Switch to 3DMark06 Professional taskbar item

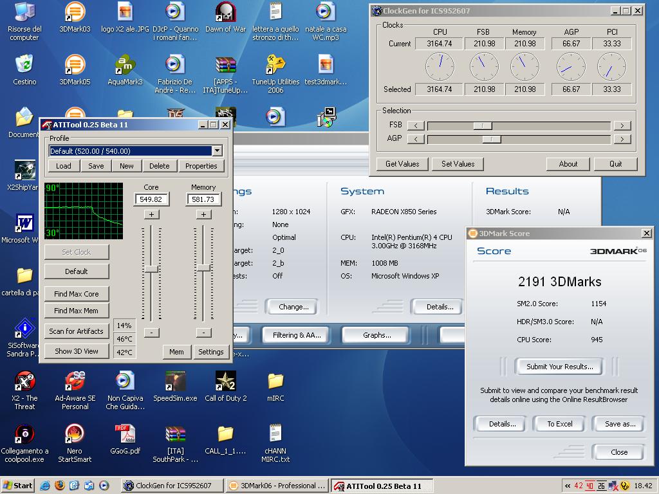tap(277, 486)
